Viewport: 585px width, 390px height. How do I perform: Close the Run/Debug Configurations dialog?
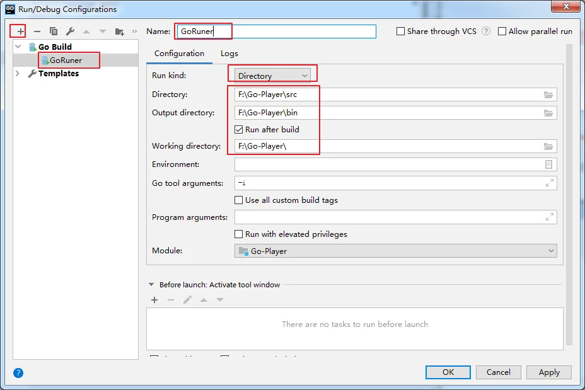(565, 6)
